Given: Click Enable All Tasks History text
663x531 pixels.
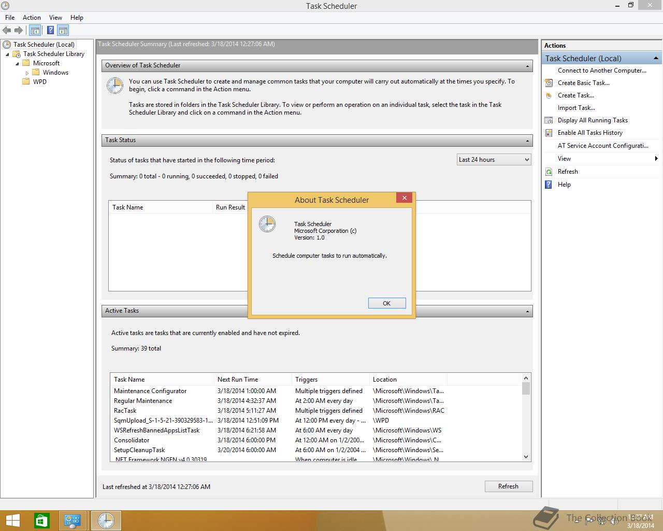Looking at the screenshot, I should click(x=590, y=133).
